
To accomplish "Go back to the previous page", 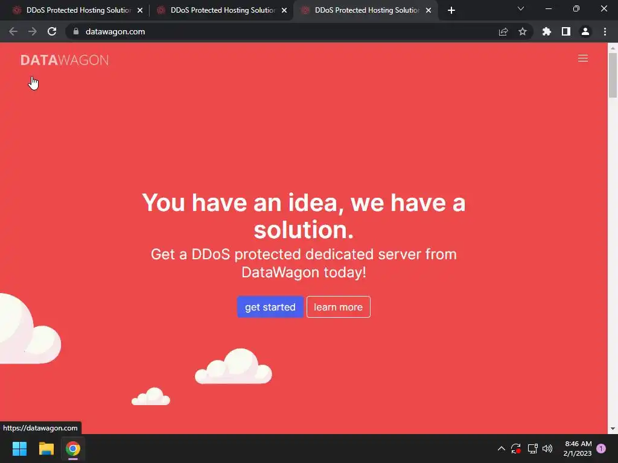I will pos(13,31).
